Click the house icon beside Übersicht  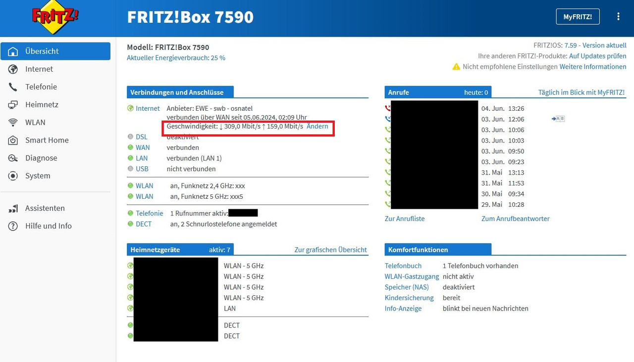13,51
